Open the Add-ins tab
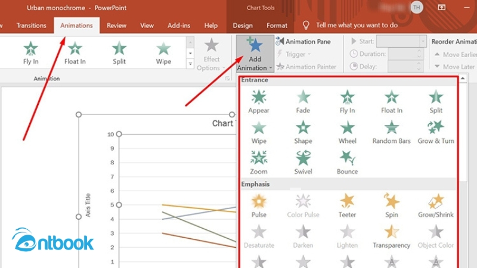The image size is (477, 268). (x=179, y=26)
